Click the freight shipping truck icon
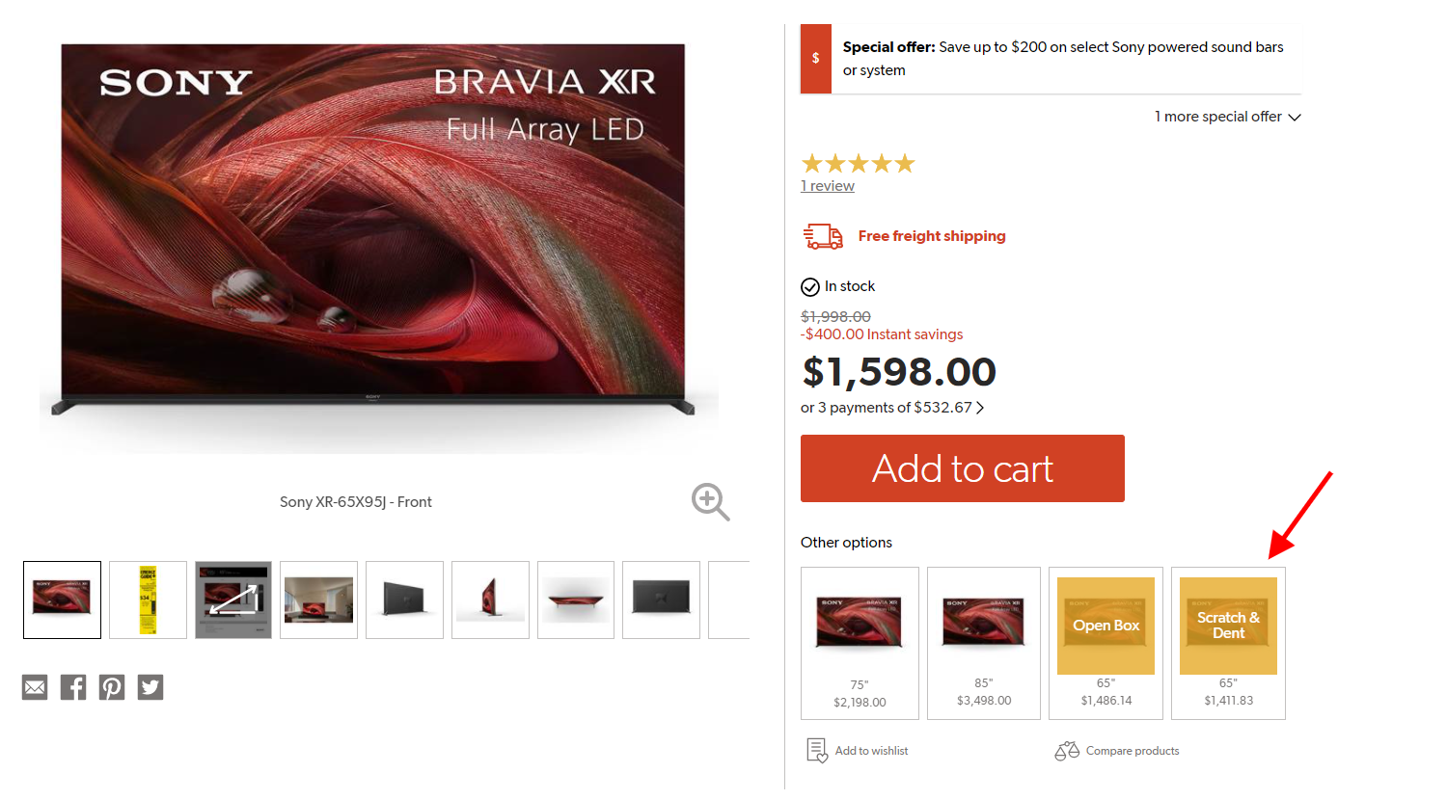 823,236
